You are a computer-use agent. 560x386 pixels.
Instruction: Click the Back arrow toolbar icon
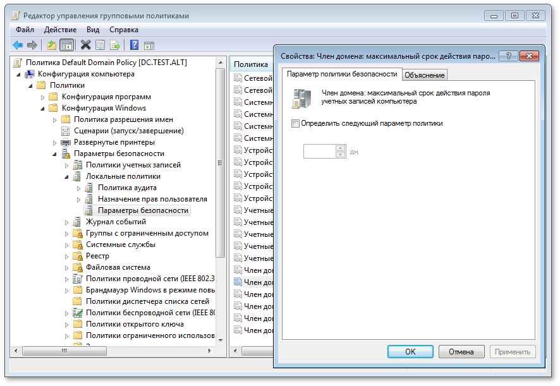pyautogui.click(x=18, y=45)
